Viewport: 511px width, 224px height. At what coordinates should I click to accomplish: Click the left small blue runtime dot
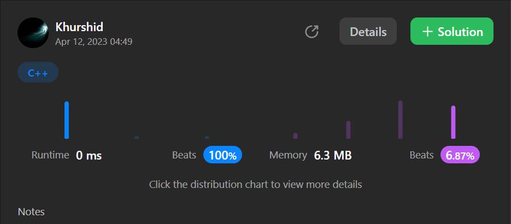pyautogui.click(x=137, y=137)
